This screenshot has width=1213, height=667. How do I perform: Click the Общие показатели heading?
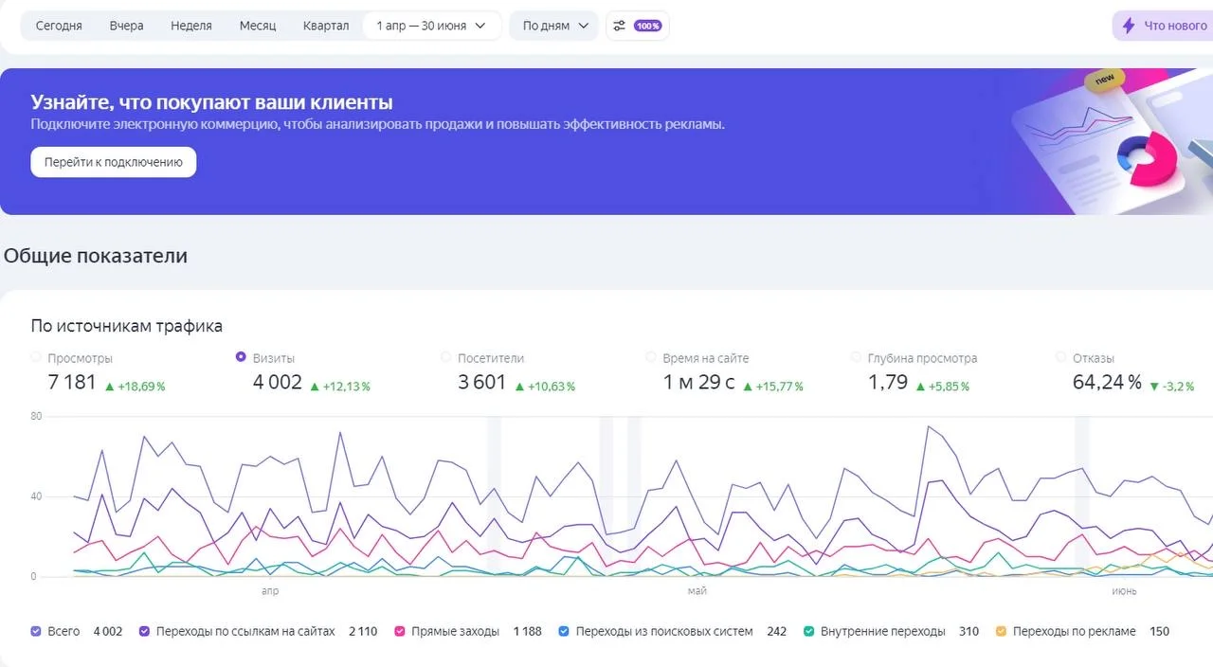point(96,256)
